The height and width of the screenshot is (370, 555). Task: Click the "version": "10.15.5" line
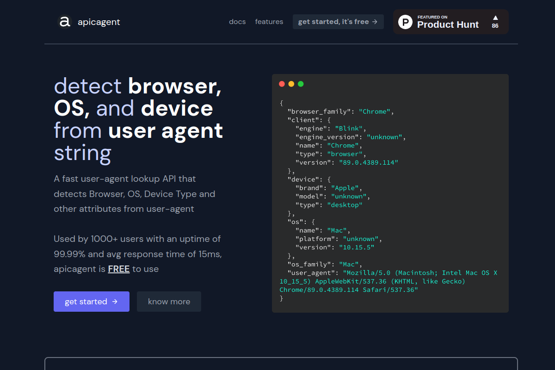pos(335,247)
